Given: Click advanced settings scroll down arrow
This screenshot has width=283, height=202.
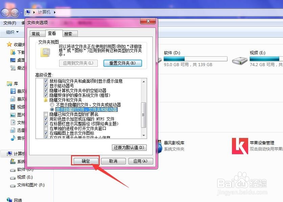Looking at the screenshot, I should [144, 135].
